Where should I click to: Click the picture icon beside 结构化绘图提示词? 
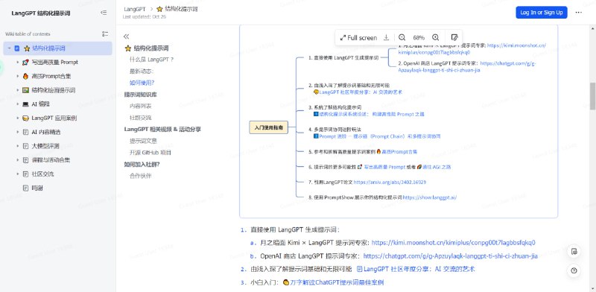tap(25, 90)
